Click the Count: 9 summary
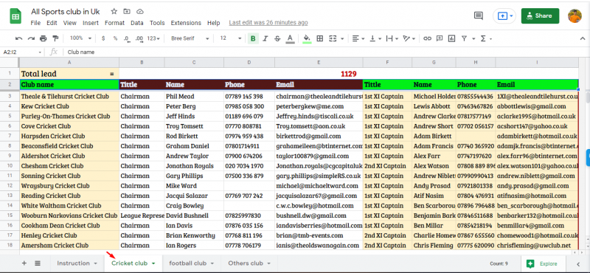 pyautogui.click(x=499, y=263)
